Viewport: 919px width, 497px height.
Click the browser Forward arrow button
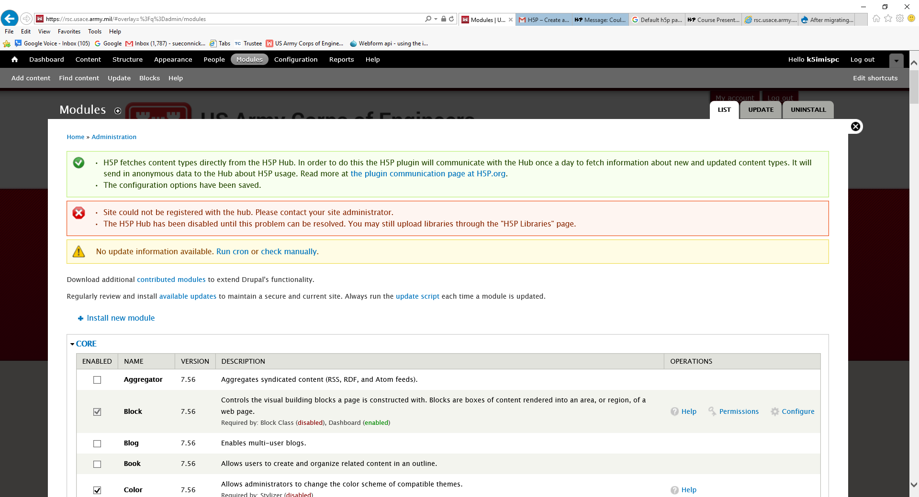click(x=26, y=19)
